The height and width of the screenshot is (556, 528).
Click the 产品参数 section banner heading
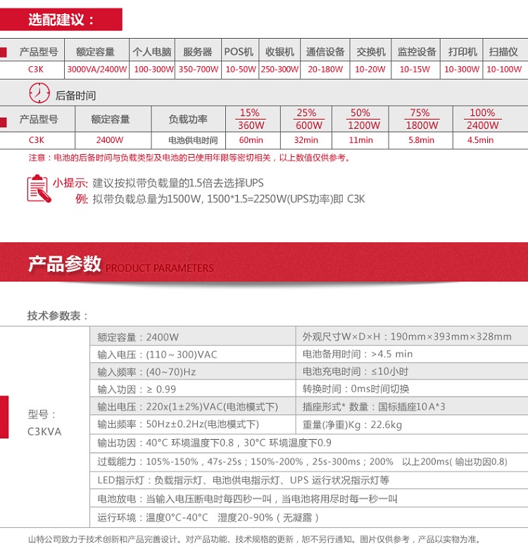tap(65, 263)
